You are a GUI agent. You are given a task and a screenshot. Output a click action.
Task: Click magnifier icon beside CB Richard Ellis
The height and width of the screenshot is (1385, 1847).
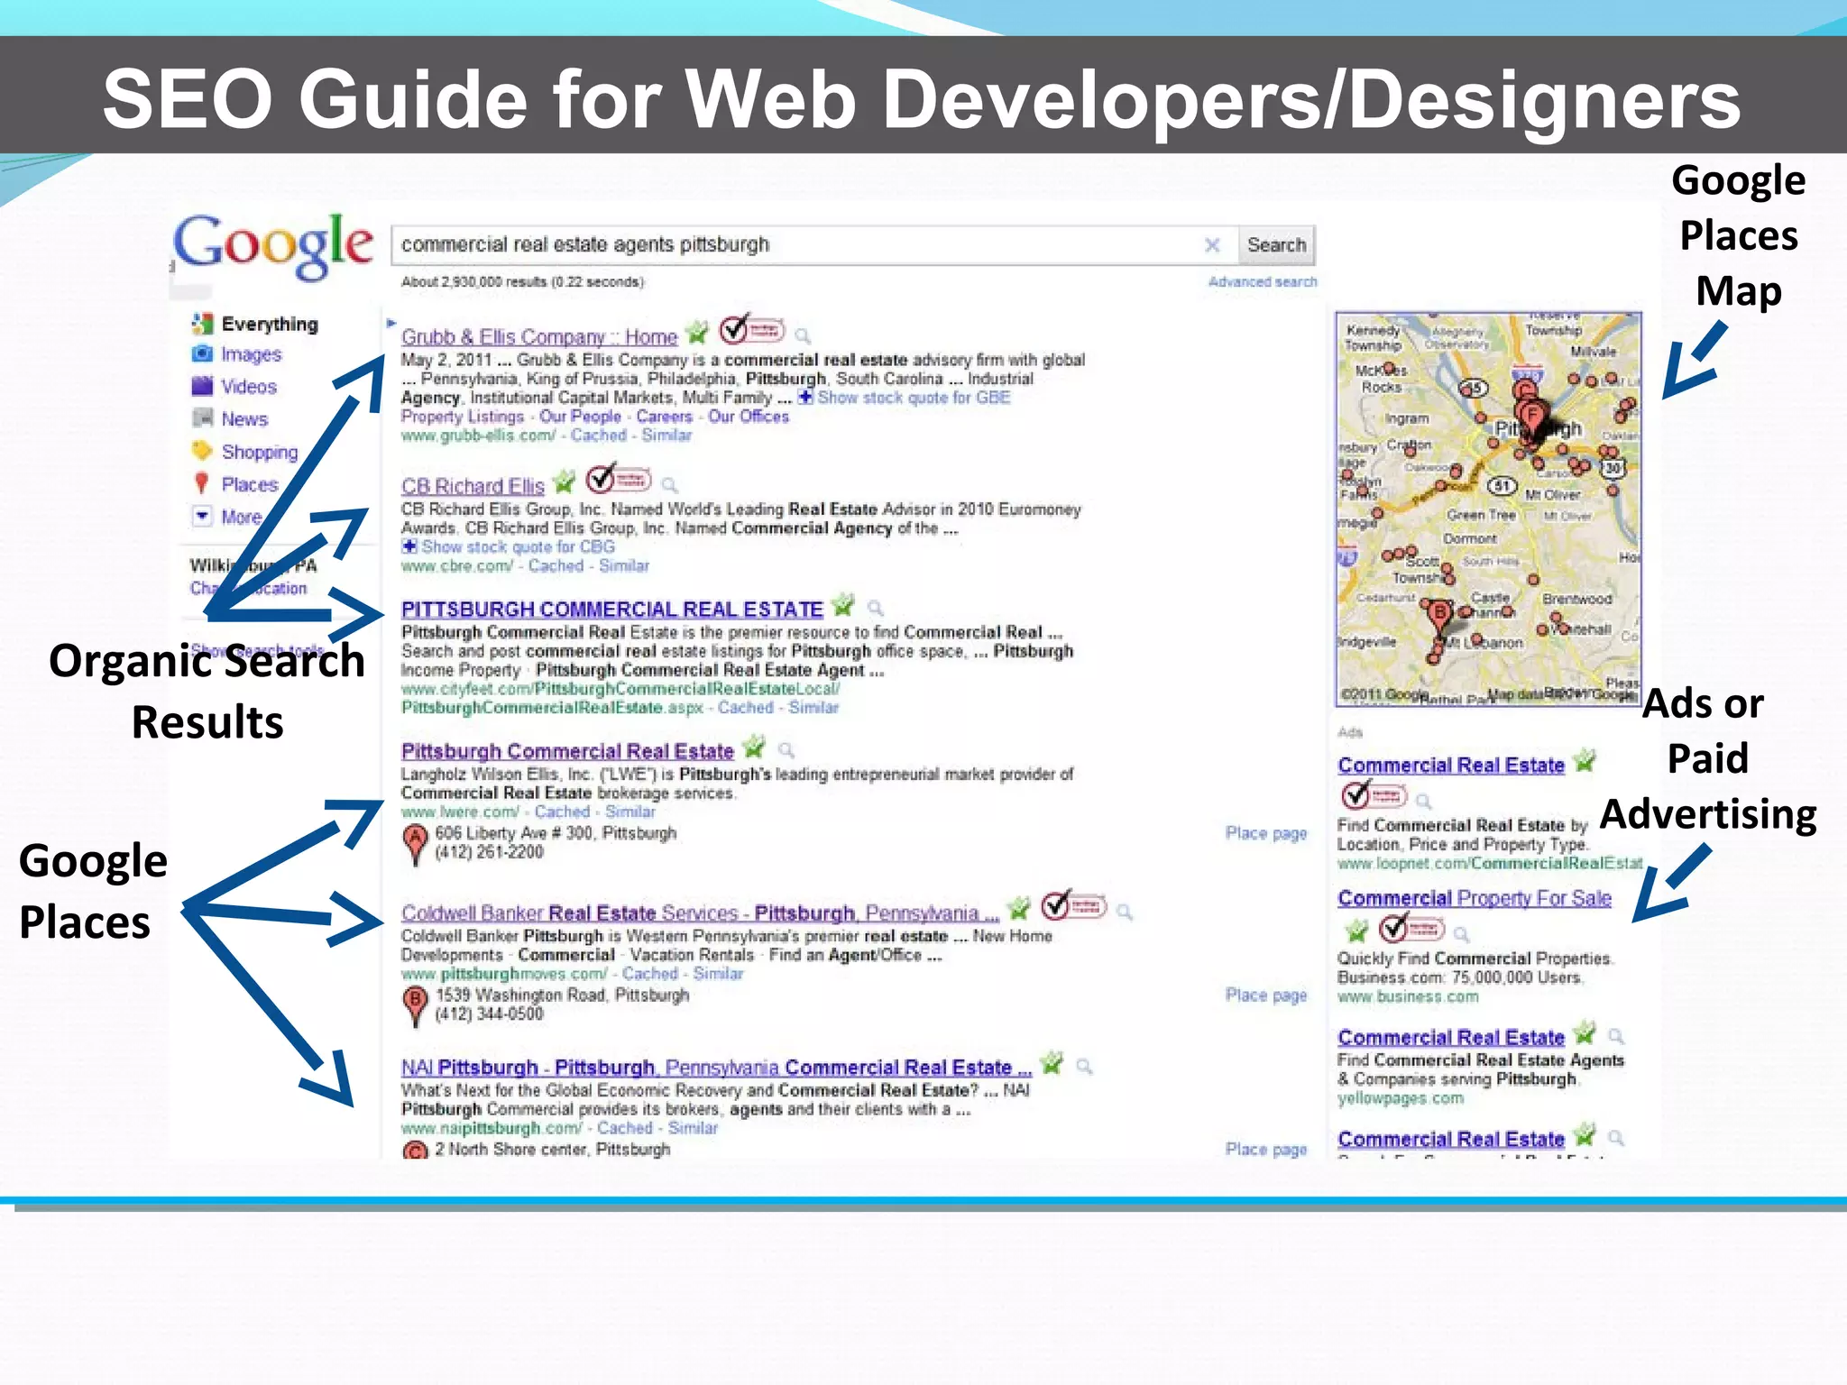pos(670,486)
